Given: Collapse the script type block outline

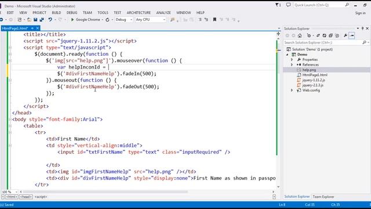Looking at the screenshot, I should coord(10,48).
